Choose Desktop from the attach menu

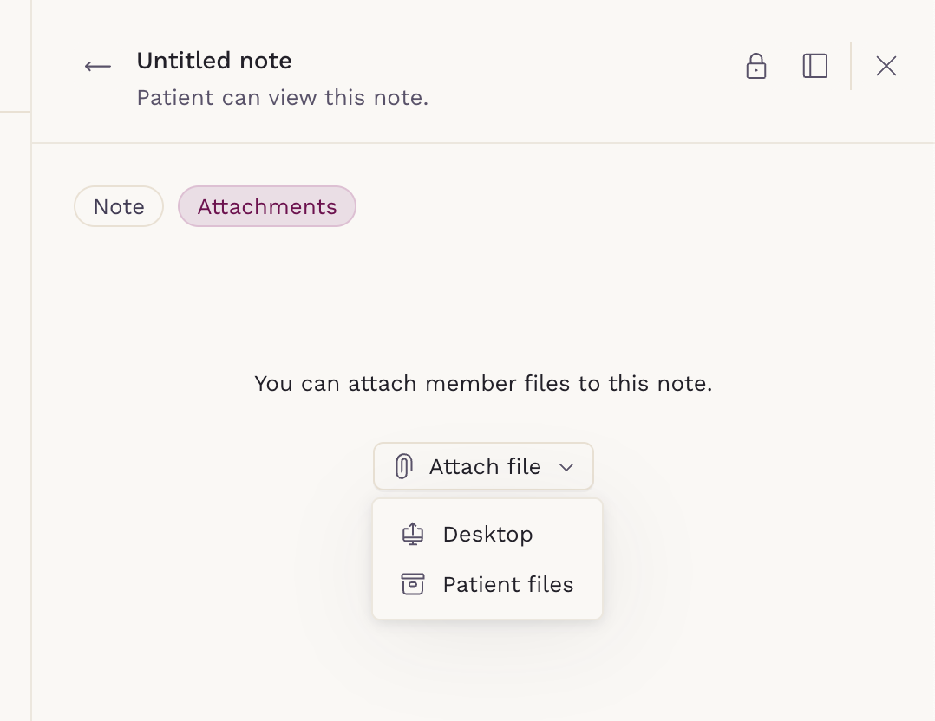tap(487, 534)
